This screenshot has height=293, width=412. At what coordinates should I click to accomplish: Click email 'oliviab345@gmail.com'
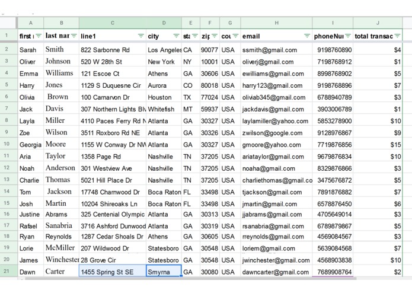(276, 97)
